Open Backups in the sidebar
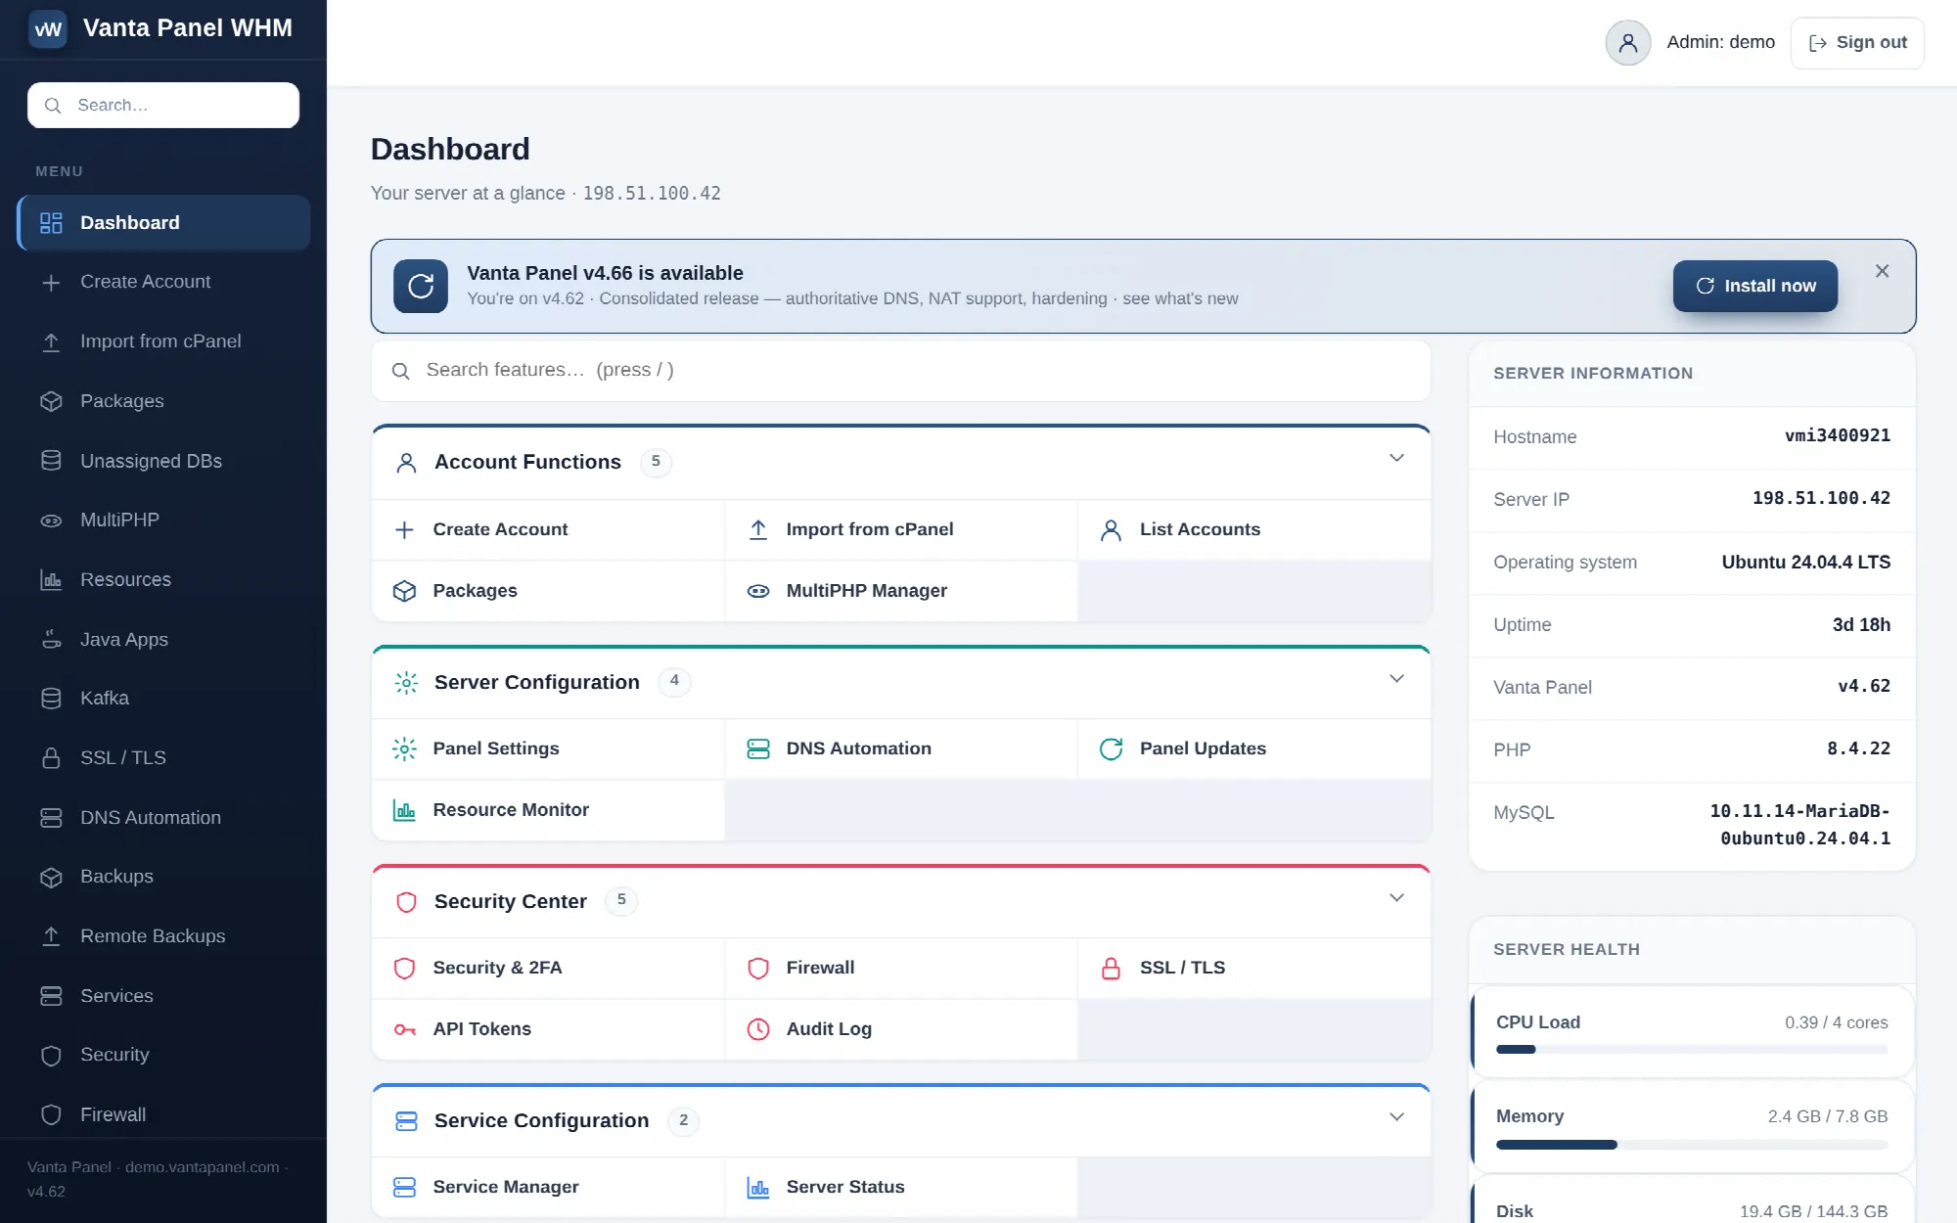The height and width of the screenshot is (1223, 1957). pos(163,877)
